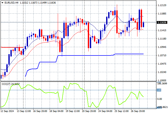Select the 19 Sep 12:00 time label

[x=73, y=111]
